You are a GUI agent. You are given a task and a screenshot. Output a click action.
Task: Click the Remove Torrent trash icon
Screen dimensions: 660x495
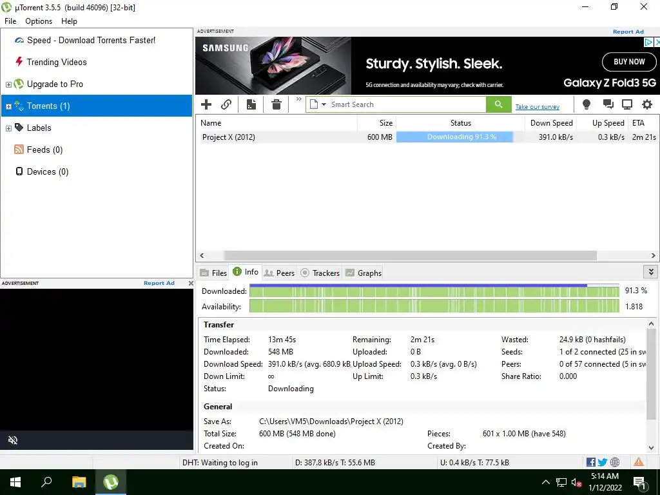[x=276, y=104]
